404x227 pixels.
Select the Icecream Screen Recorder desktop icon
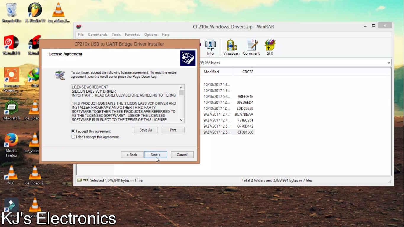point(12,80)
